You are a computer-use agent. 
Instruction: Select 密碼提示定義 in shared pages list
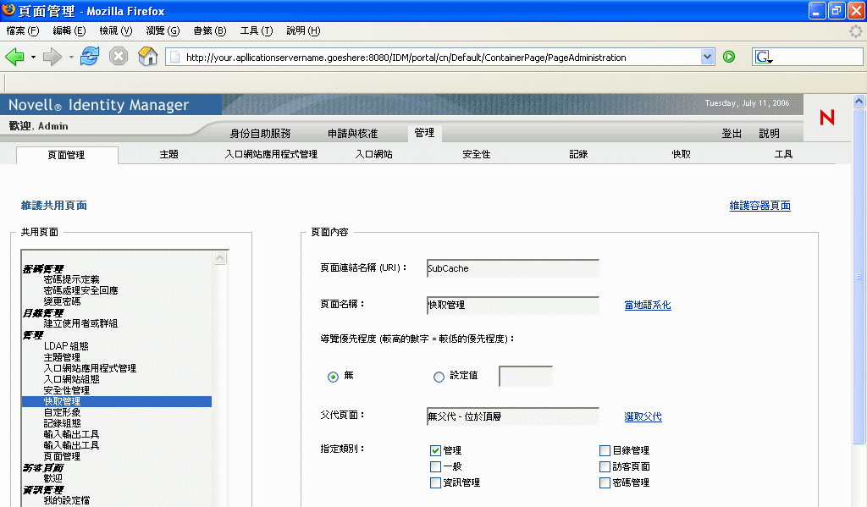[71, 279]
